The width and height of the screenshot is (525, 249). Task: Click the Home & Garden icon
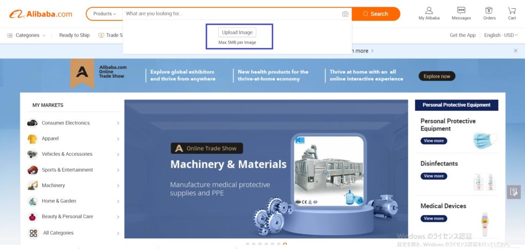(32, 201)
